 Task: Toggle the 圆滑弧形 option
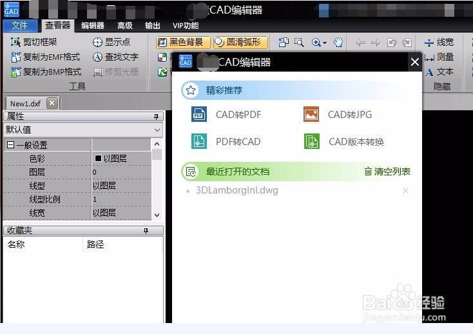point(240,43)
